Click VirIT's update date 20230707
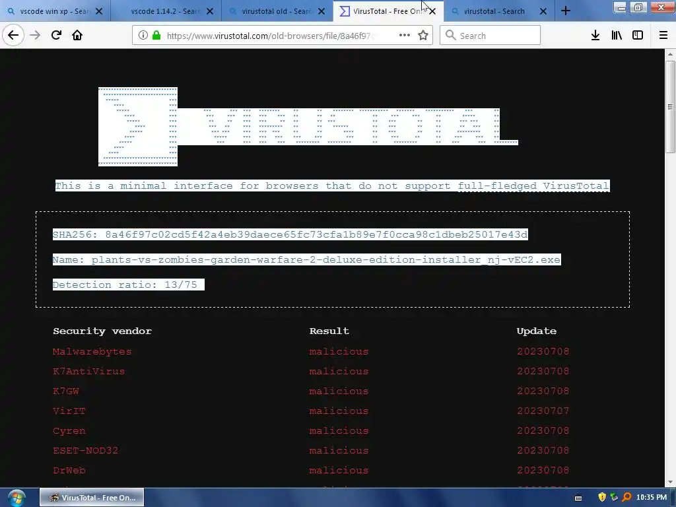676x507 pixels. [x=543, y=411]
